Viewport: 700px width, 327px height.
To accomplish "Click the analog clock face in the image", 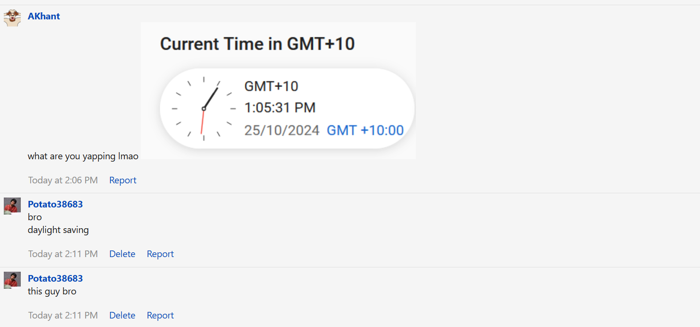I will 204,109.
